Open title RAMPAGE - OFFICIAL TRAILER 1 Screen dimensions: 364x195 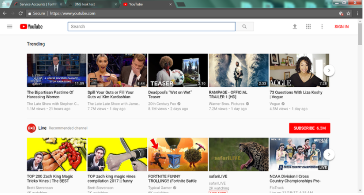228,95
